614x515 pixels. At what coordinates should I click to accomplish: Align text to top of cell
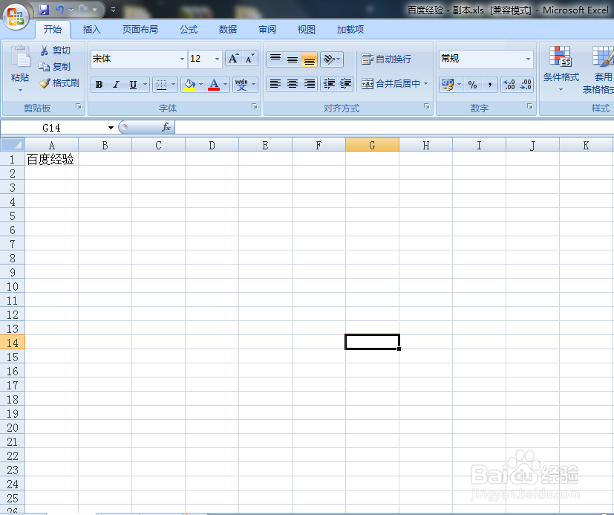click(275, 59)
